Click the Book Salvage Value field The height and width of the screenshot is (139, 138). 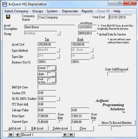[80, 110]
